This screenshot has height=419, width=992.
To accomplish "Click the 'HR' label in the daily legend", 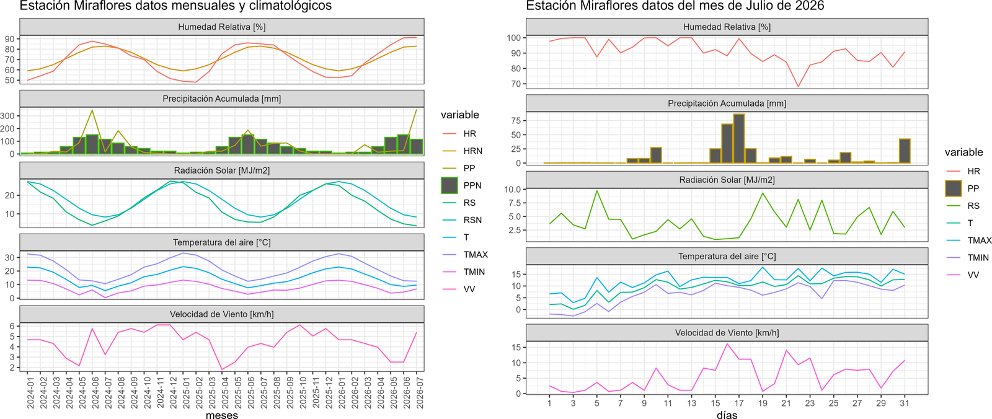I will [974, 171].
